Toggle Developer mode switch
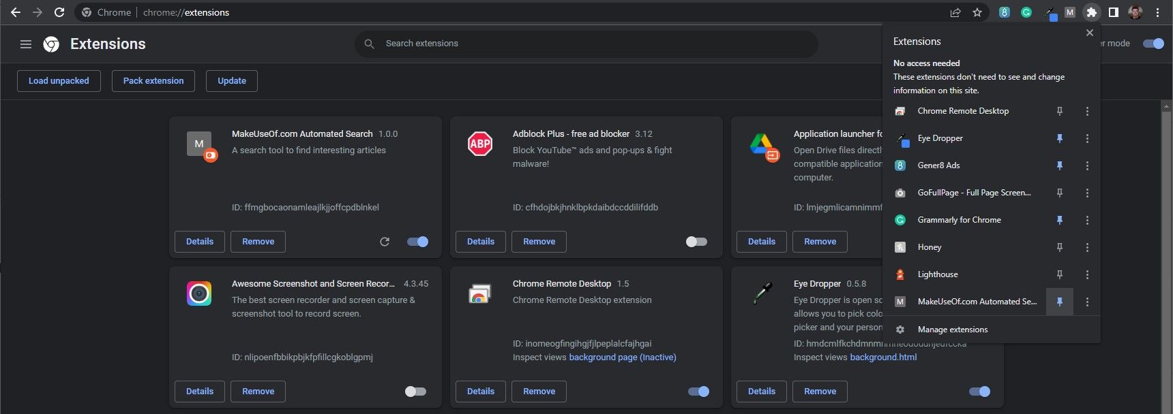This screenshot has width=1173, height=414. click(x=1153, y=44)
